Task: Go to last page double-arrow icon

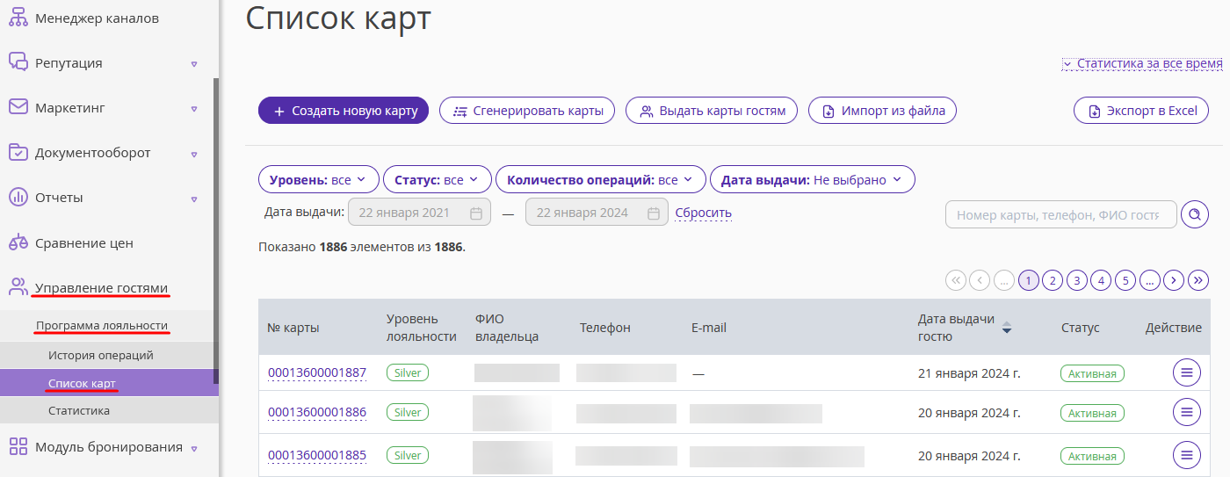Action: [x=1198, y=280]
